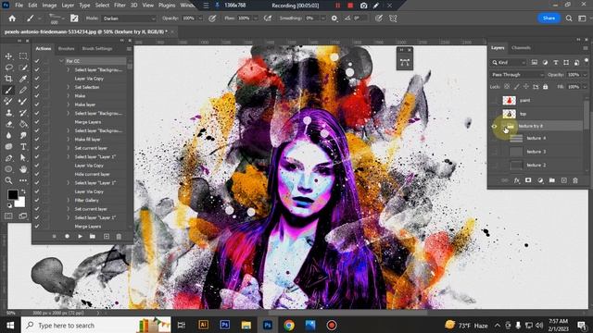Open the Mode Darken dropdown
This screenshot has height=333, width=593.
[x=129, y=18]
